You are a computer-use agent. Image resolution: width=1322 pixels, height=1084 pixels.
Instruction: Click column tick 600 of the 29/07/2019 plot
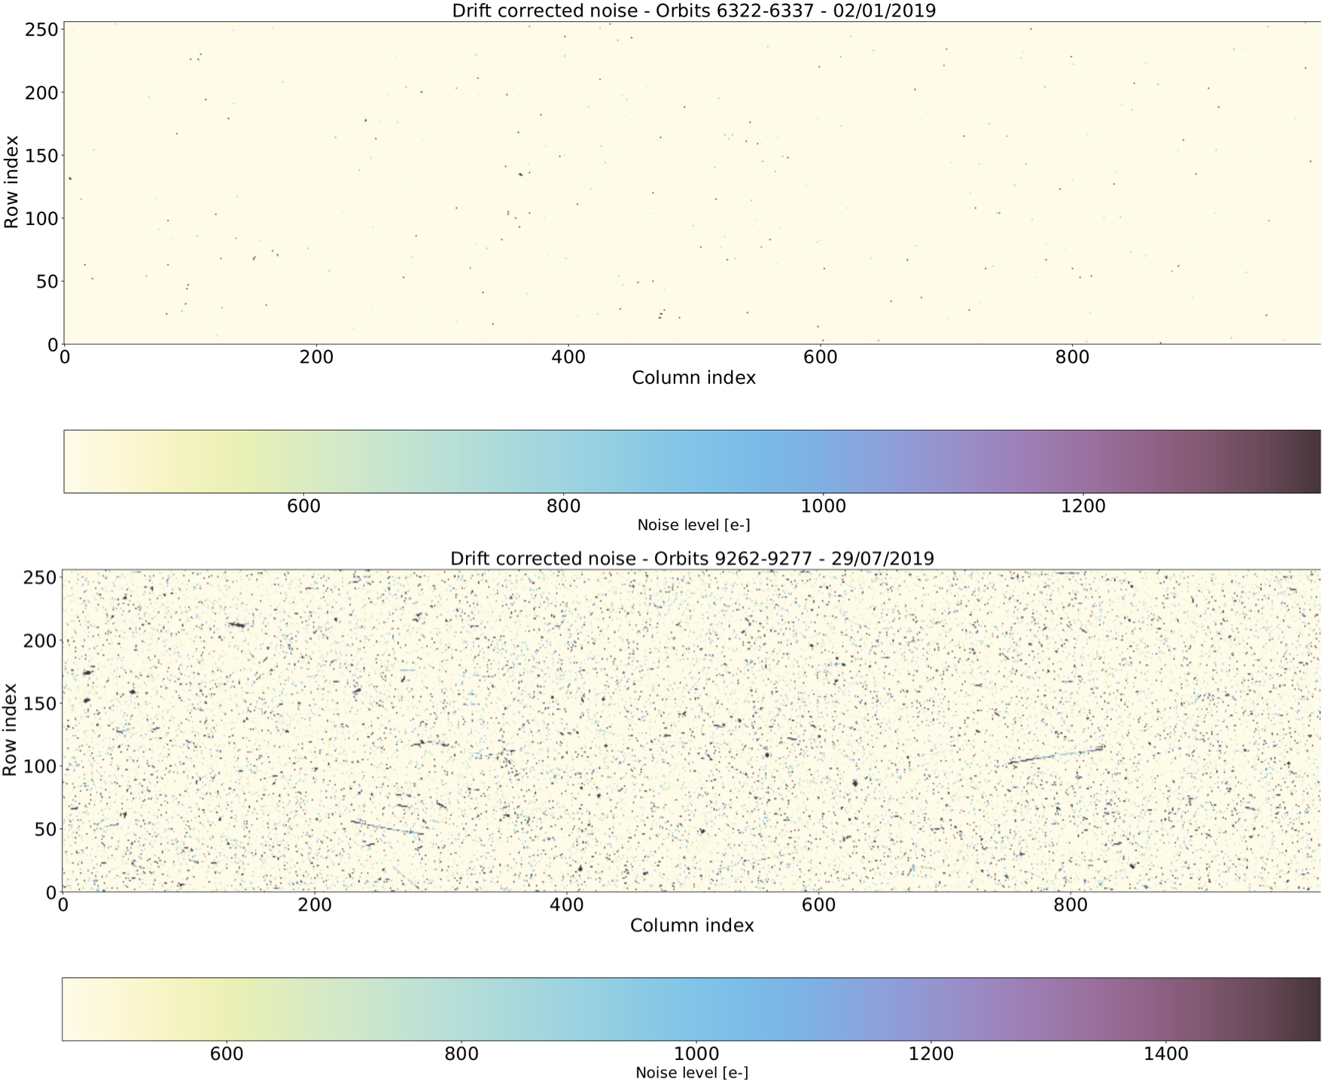[x=818, y=906]
